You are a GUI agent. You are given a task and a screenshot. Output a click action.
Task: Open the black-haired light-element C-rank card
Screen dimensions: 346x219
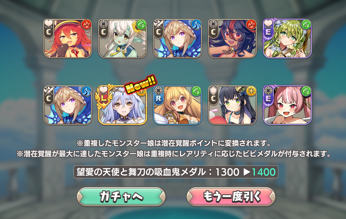(x=232, y=105)
